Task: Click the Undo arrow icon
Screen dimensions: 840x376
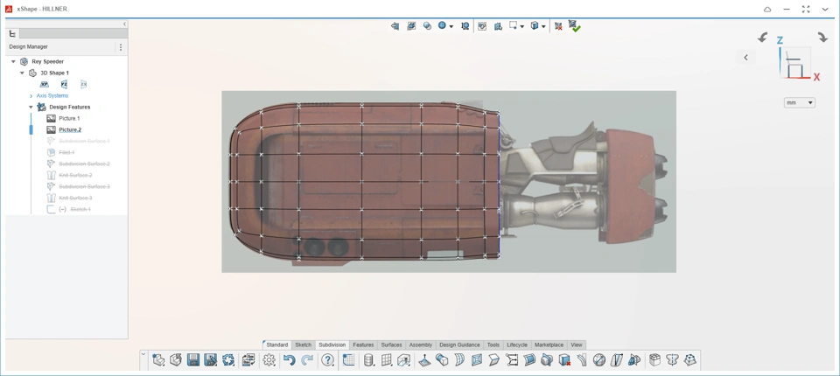Action: [x=289, y=360]
